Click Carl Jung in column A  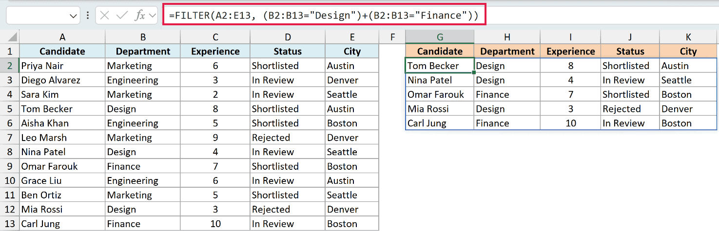[x=62, y=224]
